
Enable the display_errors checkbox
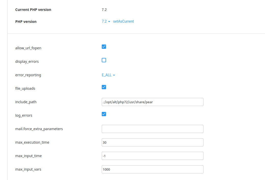(x=104, y=60)
